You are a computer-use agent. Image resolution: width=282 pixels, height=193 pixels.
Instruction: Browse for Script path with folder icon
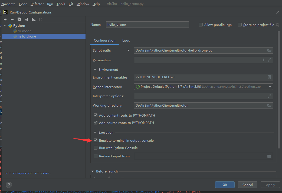click(x=269, y=50)
